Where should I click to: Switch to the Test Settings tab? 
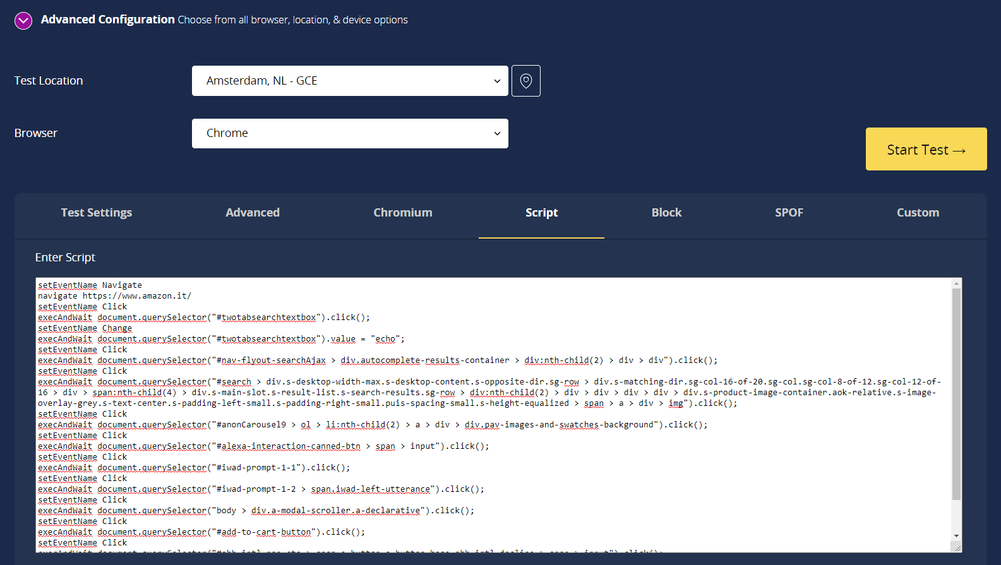click(x=97, y=213)
